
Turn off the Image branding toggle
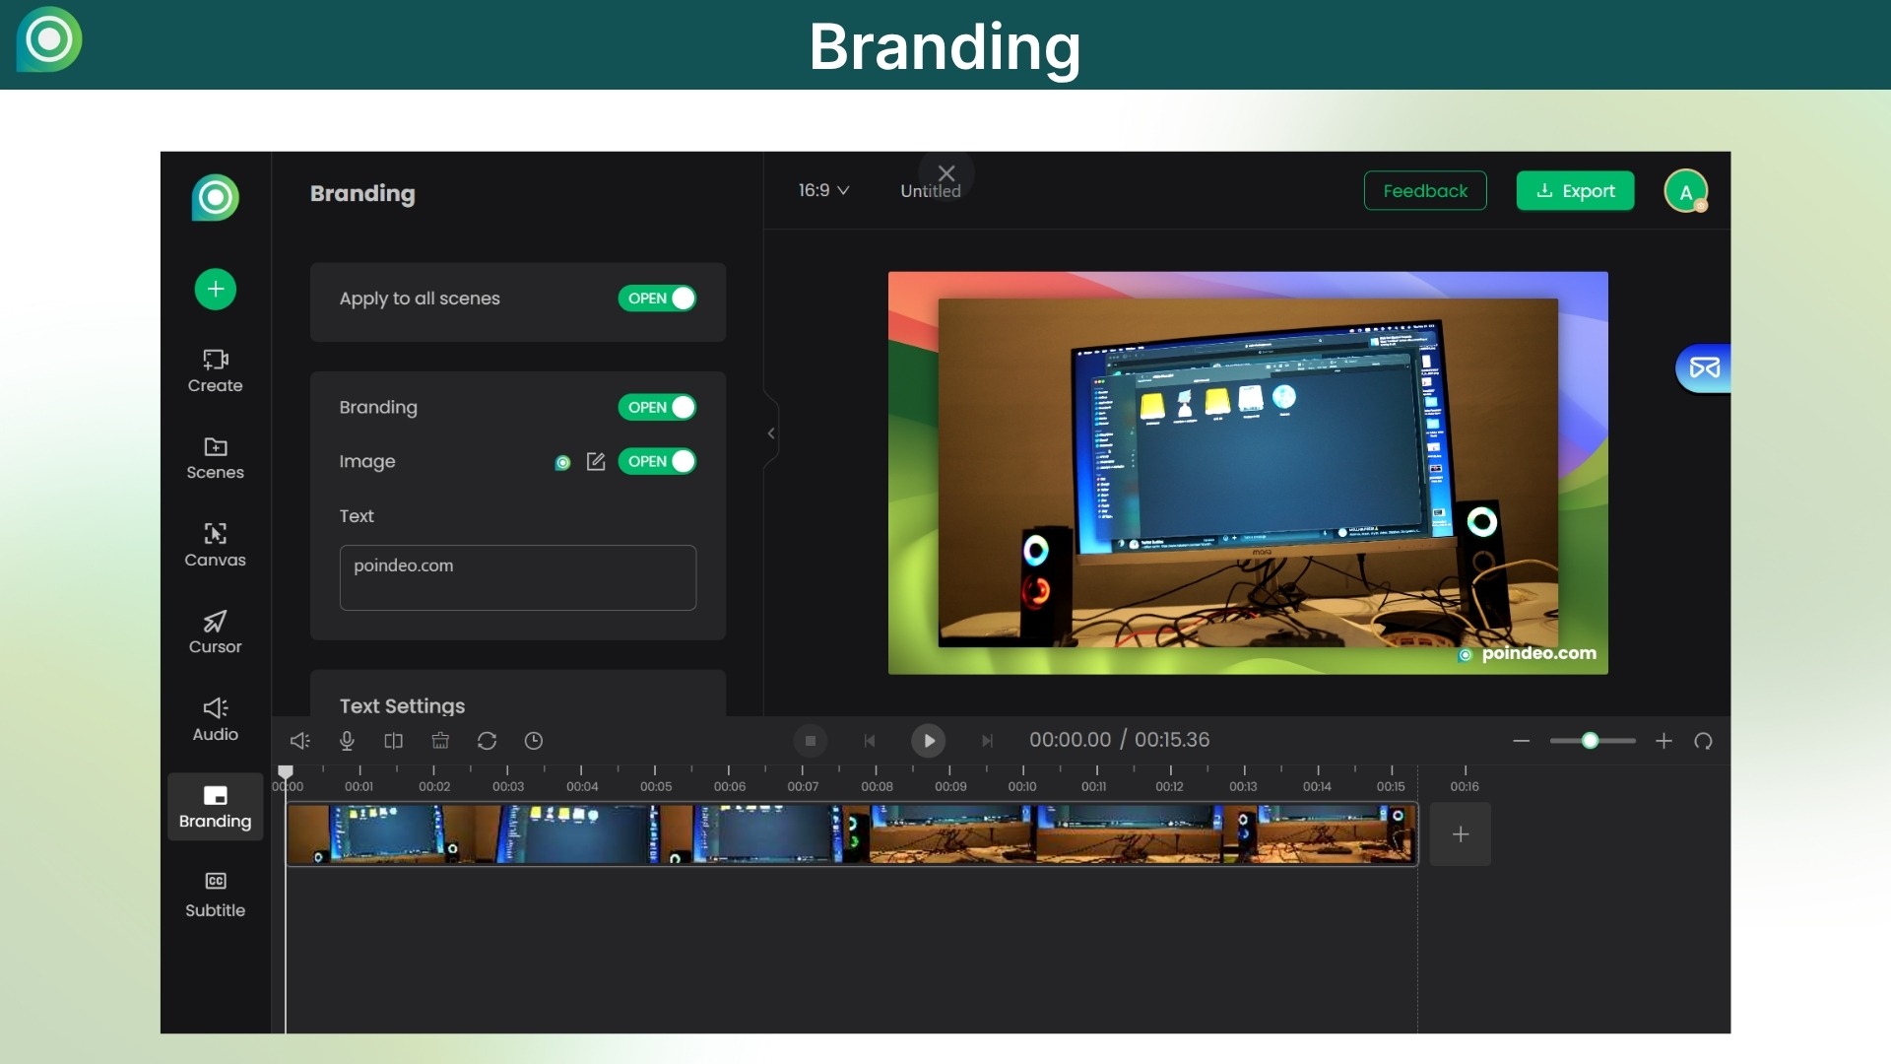click(x=657, y=461)
